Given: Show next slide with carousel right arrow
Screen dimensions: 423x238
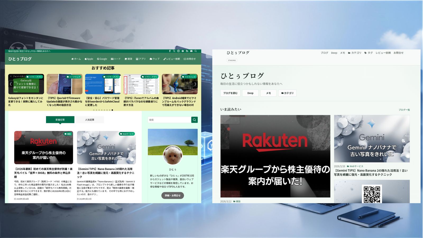Looking at the screenshot, I should click(x=195, y=84).
